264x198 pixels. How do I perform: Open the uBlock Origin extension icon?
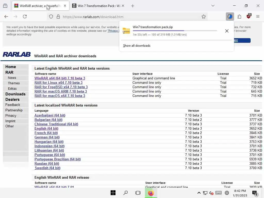coord(249,16)
